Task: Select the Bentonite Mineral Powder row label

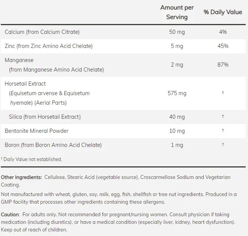Action: click(37, 131)
